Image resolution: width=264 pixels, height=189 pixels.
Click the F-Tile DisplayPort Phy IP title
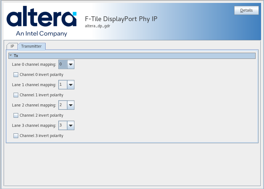tap(121, 19)
